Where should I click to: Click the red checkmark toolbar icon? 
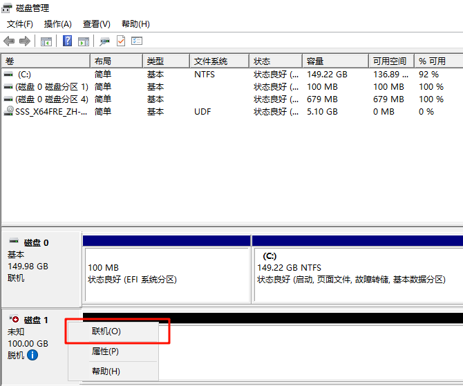121,41
